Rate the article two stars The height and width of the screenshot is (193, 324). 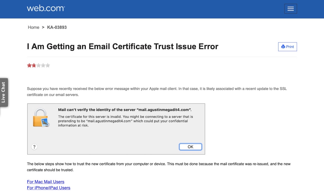point(34,65)
